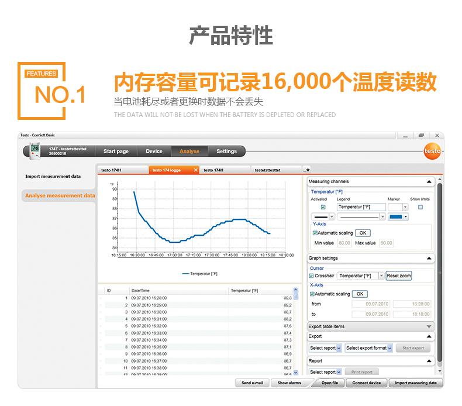
Task: Close the testo 174 logge tab
Action: coord(196,170)
